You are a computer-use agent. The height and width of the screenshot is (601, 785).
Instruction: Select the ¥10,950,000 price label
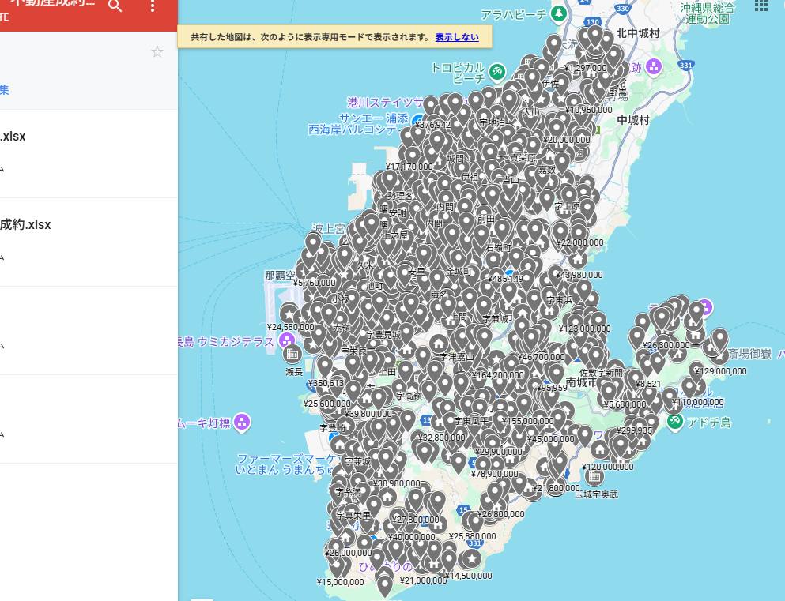[589, 110]
